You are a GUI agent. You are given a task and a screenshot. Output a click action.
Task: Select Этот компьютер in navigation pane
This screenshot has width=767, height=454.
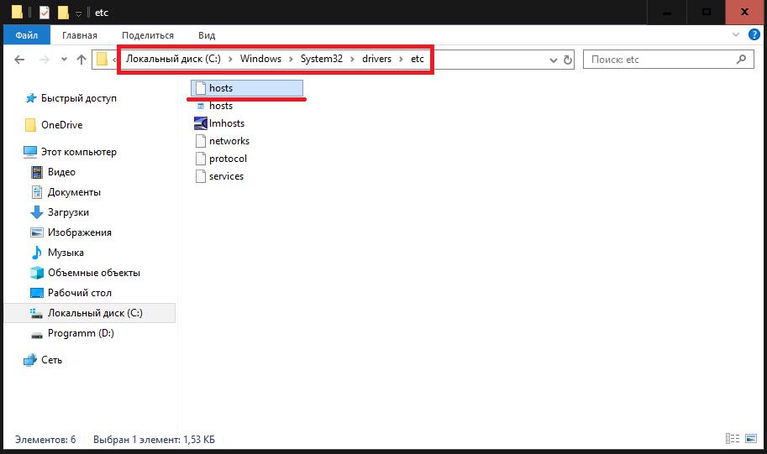coord(78,152)
